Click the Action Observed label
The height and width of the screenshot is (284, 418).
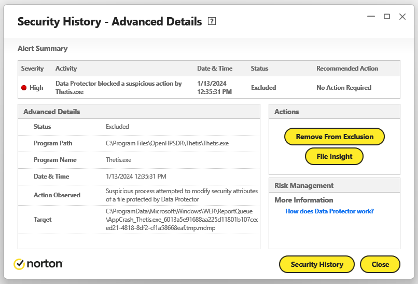pyautogui.click(x=57, y=195)
